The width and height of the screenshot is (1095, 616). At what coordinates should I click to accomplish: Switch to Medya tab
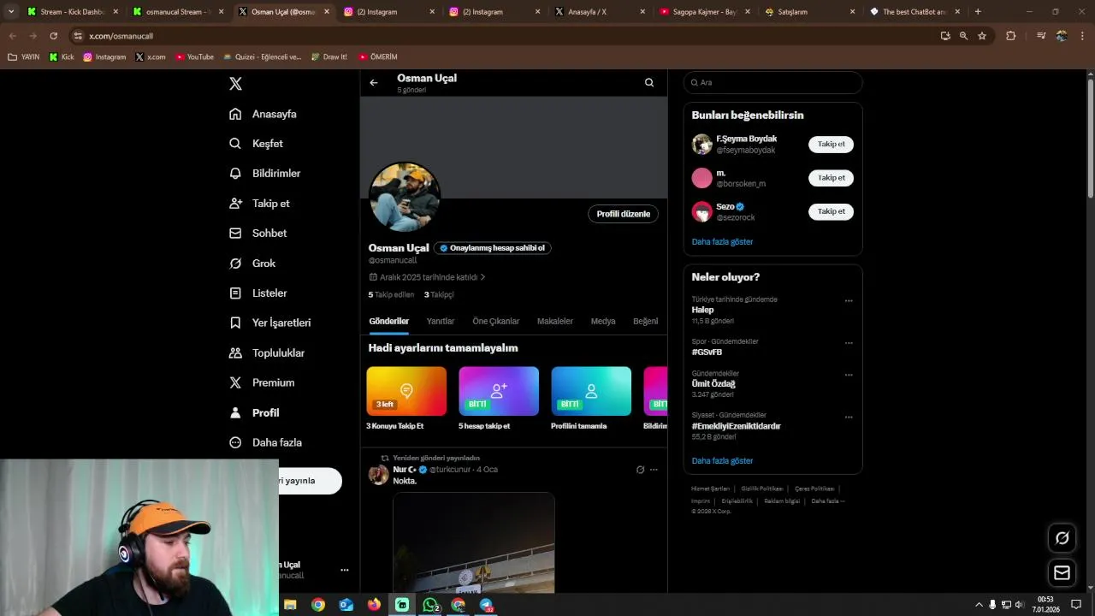(x=603, y=322)
